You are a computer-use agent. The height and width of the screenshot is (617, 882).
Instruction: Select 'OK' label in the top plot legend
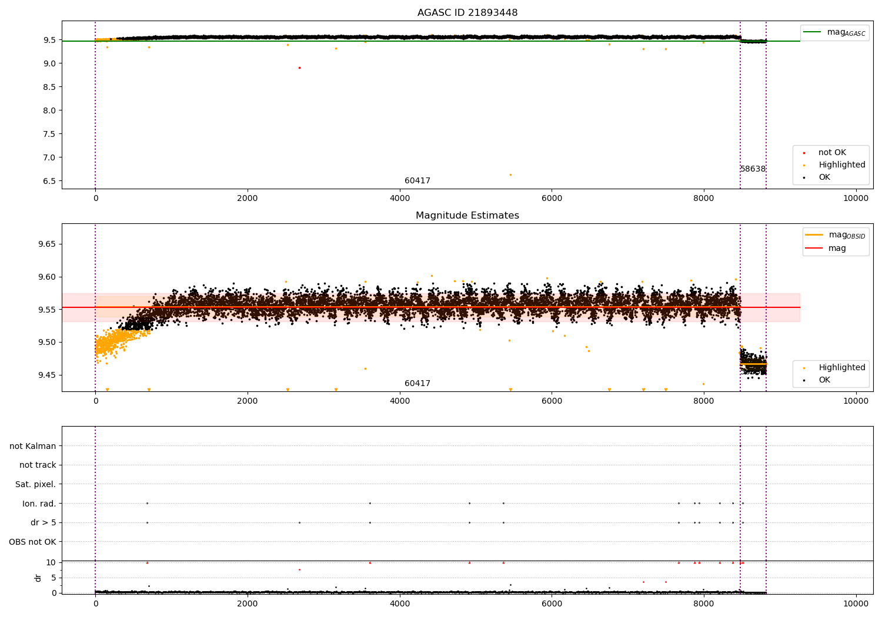click(x=824, y=177)
